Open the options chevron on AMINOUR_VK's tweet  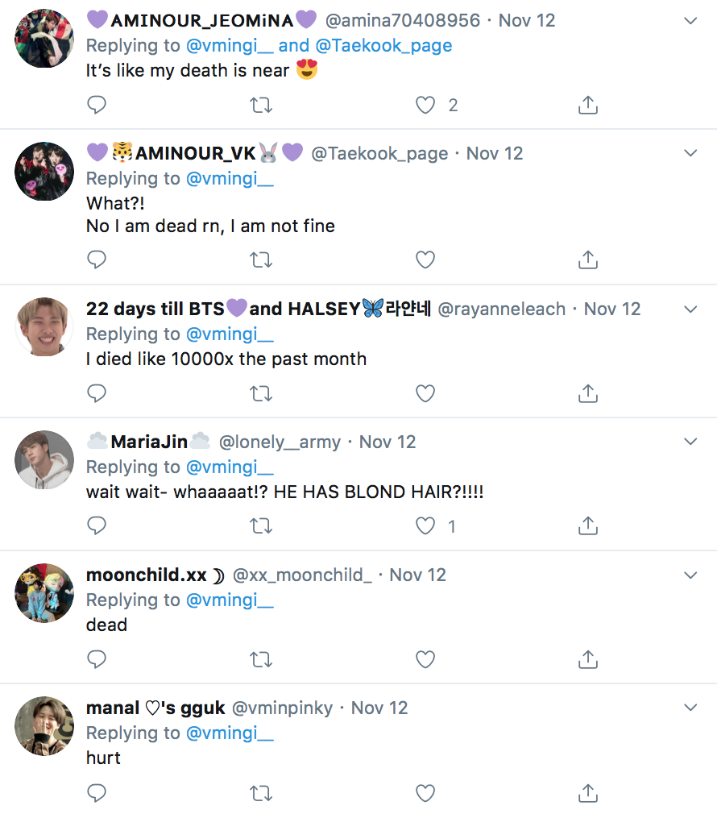690,153
